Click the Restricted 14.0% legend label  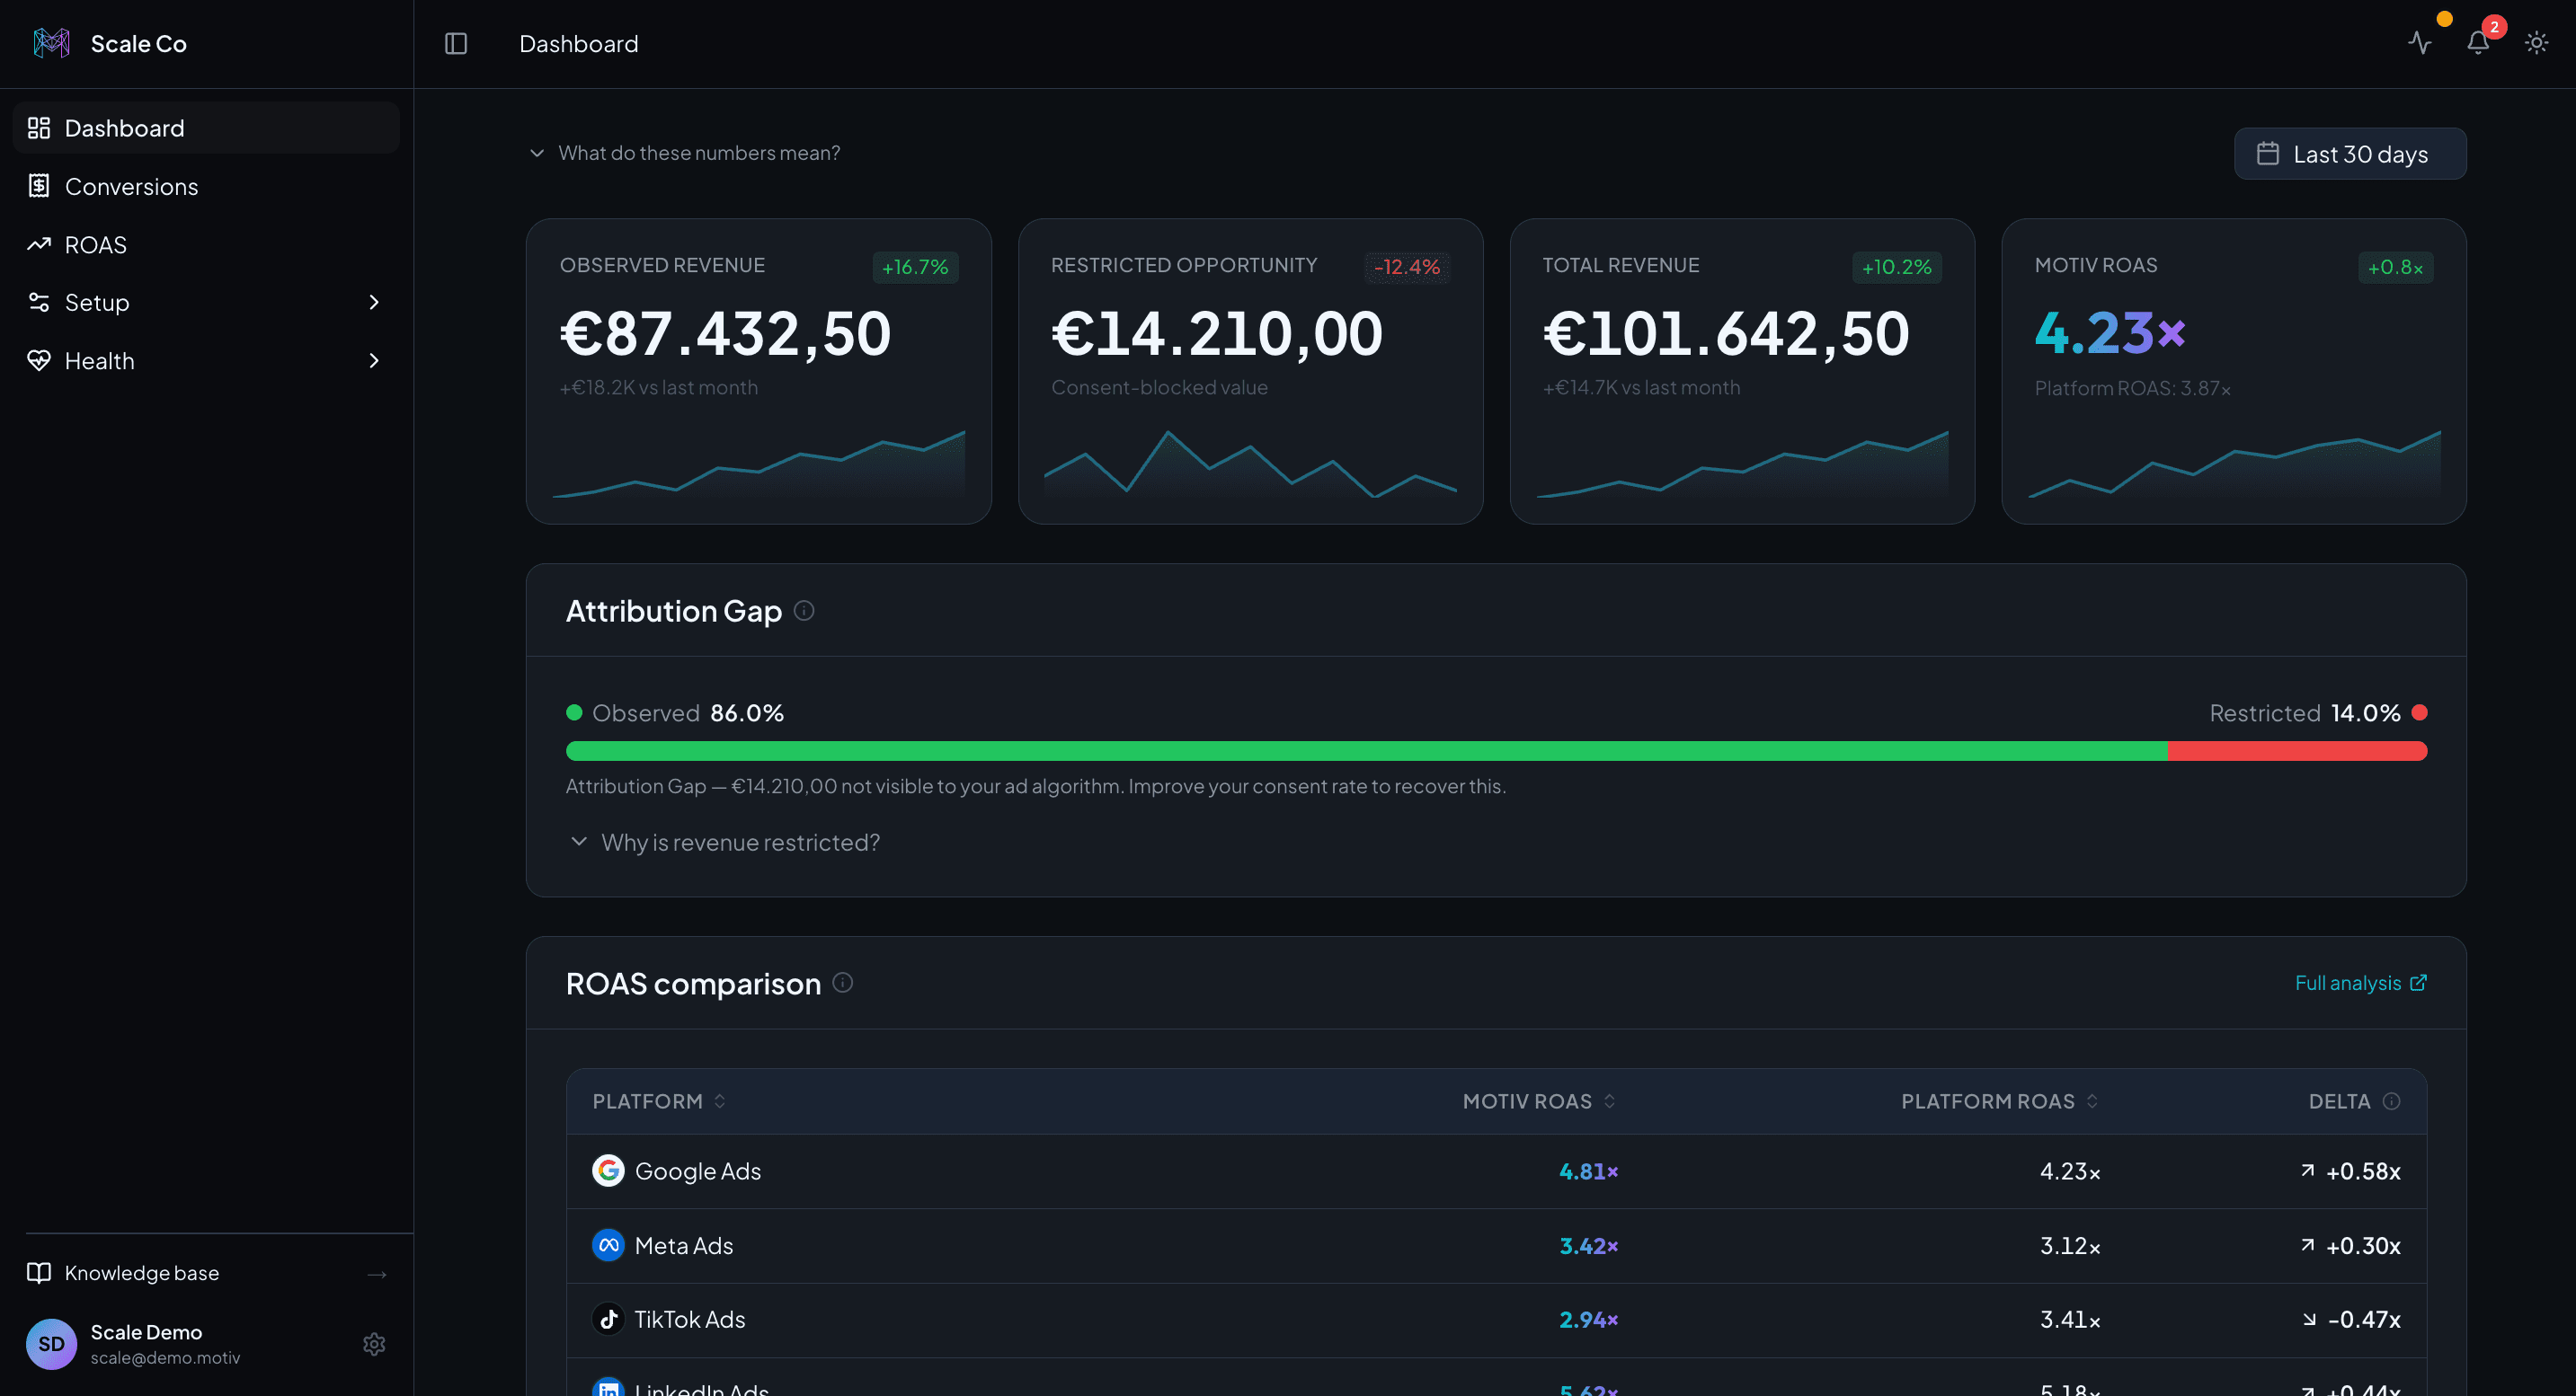coord(2318,712)
